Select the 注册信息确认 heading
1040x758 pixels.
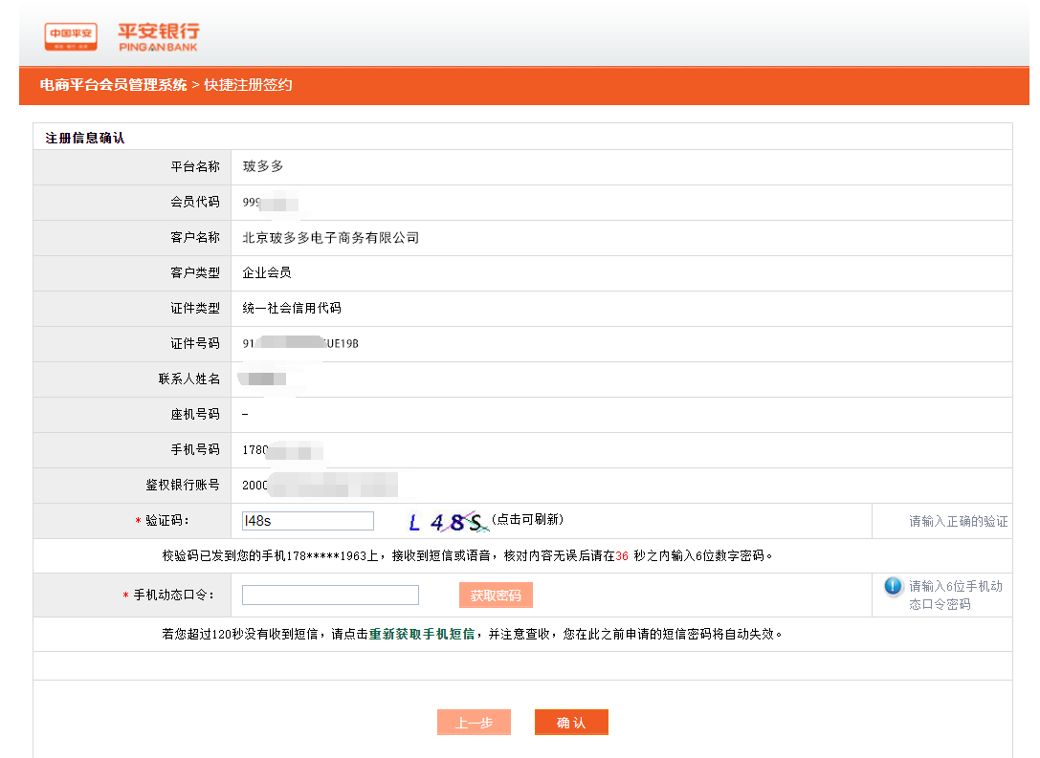[85, 138]
